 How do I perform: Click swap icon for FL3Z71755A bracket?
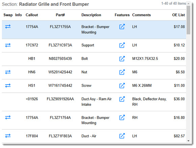[8, 27]
